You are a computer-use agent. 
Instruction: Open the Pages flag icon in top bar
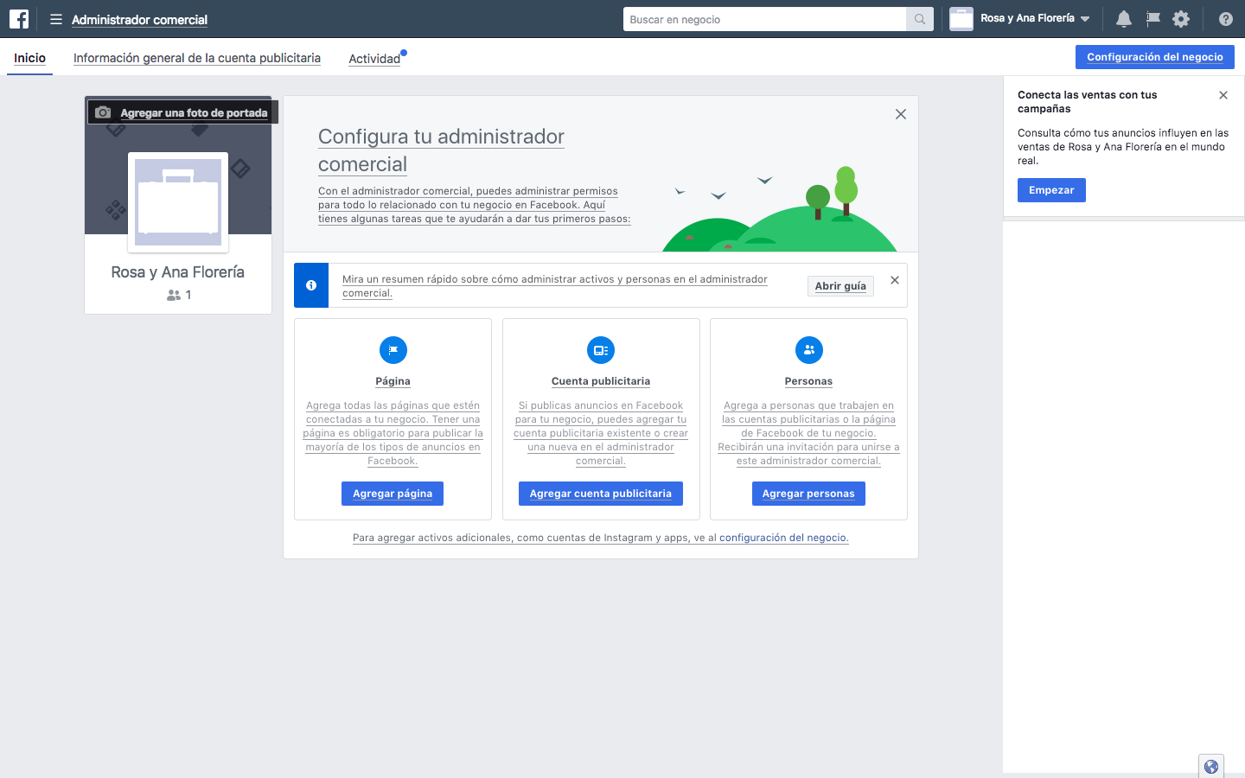[x=1153, y=19]
